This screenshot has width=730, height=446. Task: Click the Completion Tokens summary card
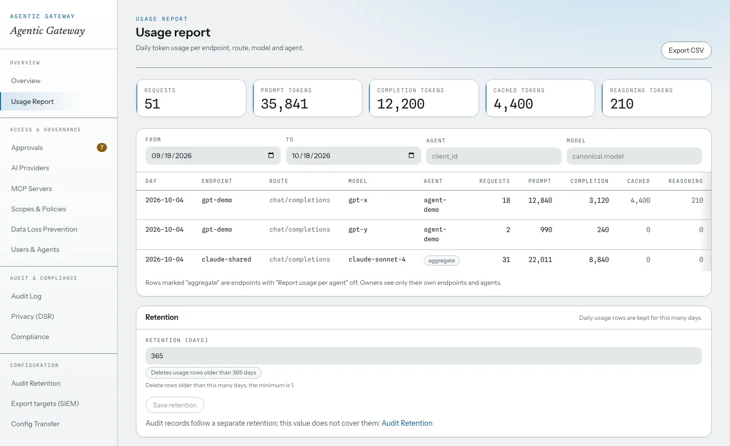point(424,98)
